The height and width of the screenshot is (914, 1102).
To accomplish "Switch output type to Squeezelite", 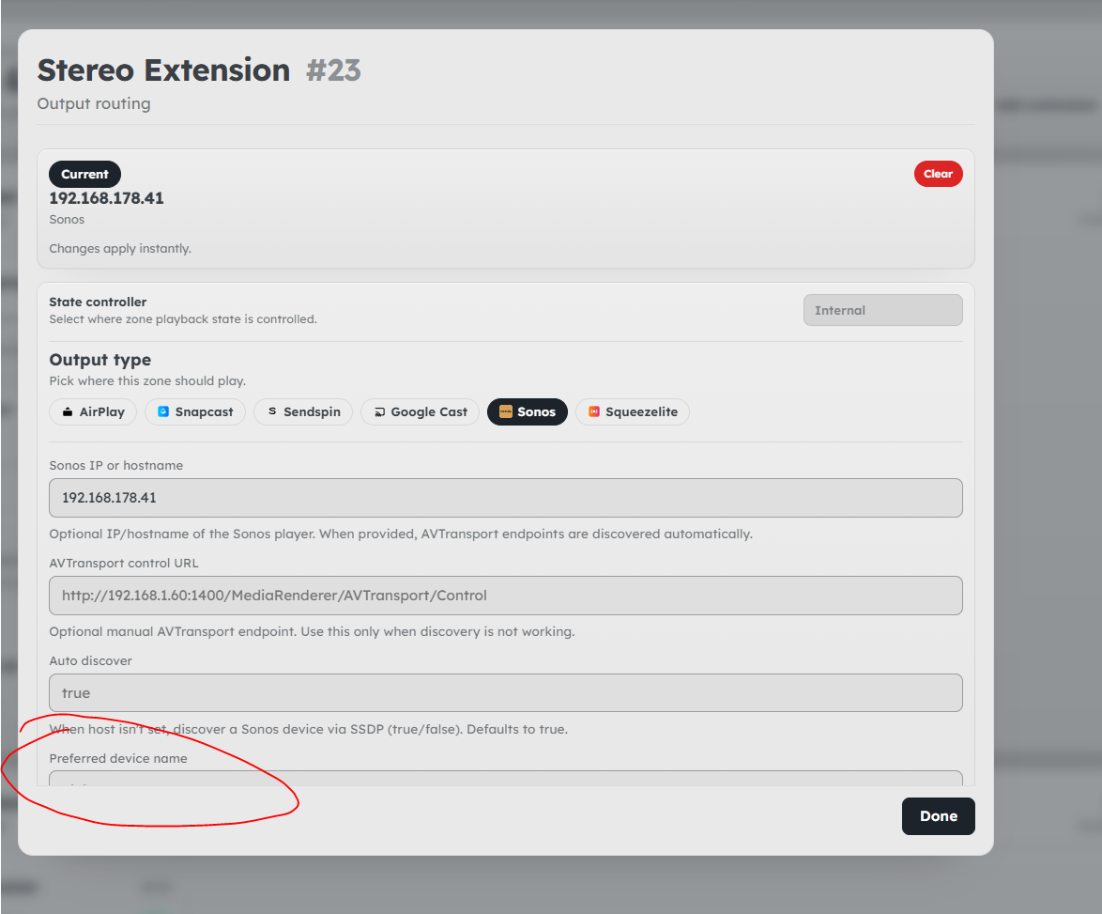I will pyautogui.click(x=633, y=412).
